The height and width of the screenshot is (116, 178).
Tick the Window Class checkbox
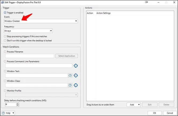tap(5, 81)
